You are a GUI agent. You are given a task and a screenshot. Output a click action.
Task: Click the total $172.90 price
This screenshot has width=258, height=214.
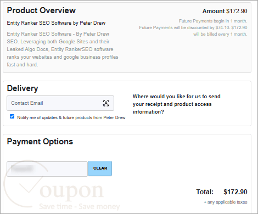235,192
